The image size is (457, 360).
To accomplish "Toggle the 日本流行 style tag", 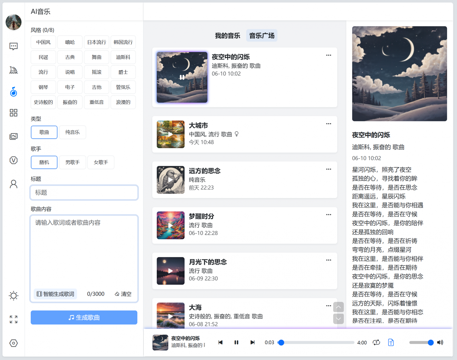I will (97, 42).
